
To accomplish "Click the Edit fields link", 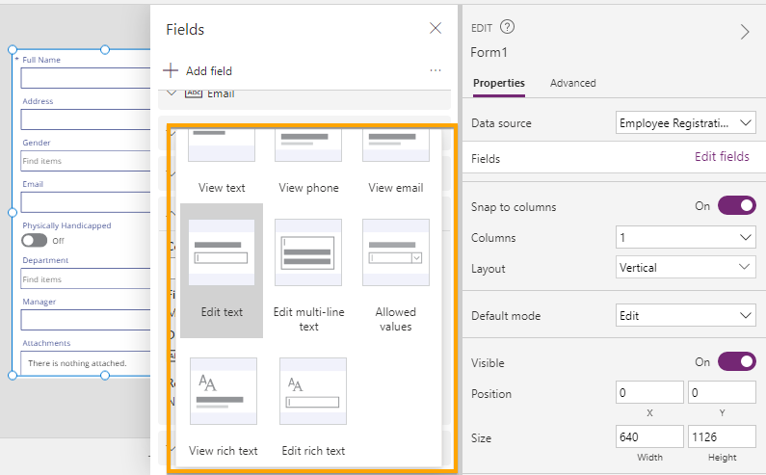I will click(722, 157).
